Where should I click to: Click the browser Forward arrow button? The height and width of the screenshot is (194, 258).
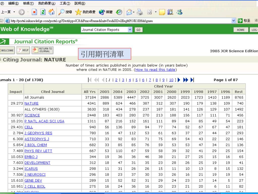tap(22, 12)
